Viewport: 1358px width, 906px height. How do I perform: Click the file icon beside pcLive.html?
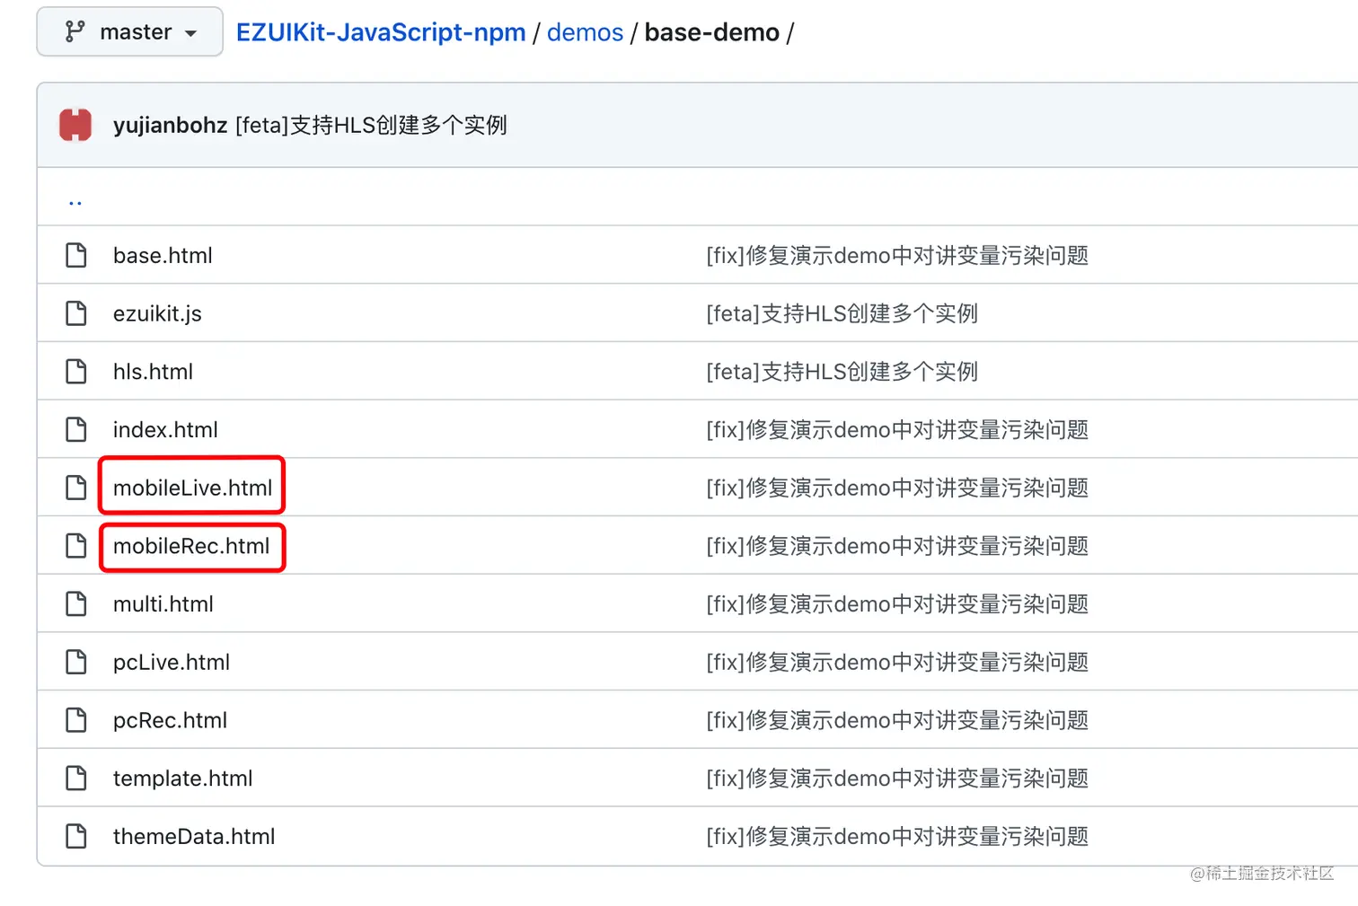(x=75, y=662)
